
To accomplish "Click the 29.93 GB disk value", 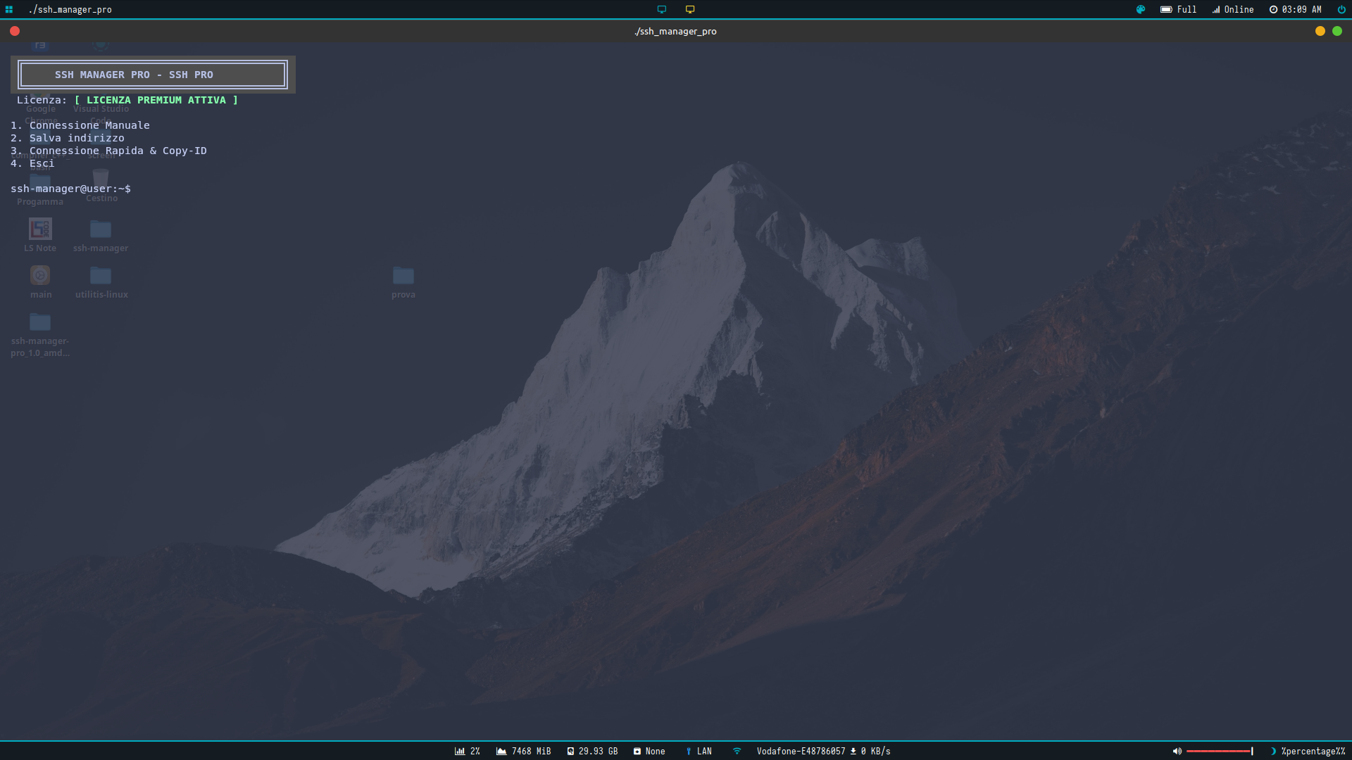I will 599,752.
